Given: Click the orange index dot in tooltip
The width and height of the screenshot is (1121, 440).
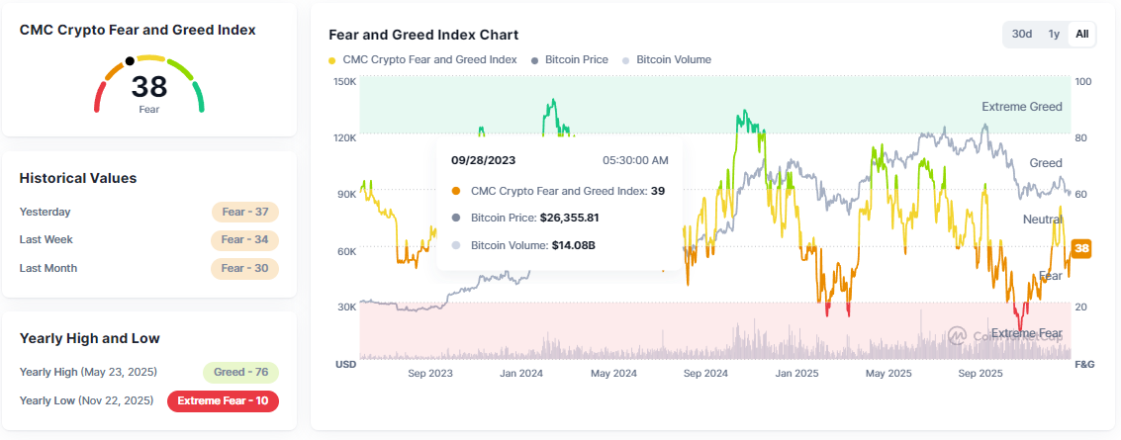Looking at the screenshot, I should [455, 191].
